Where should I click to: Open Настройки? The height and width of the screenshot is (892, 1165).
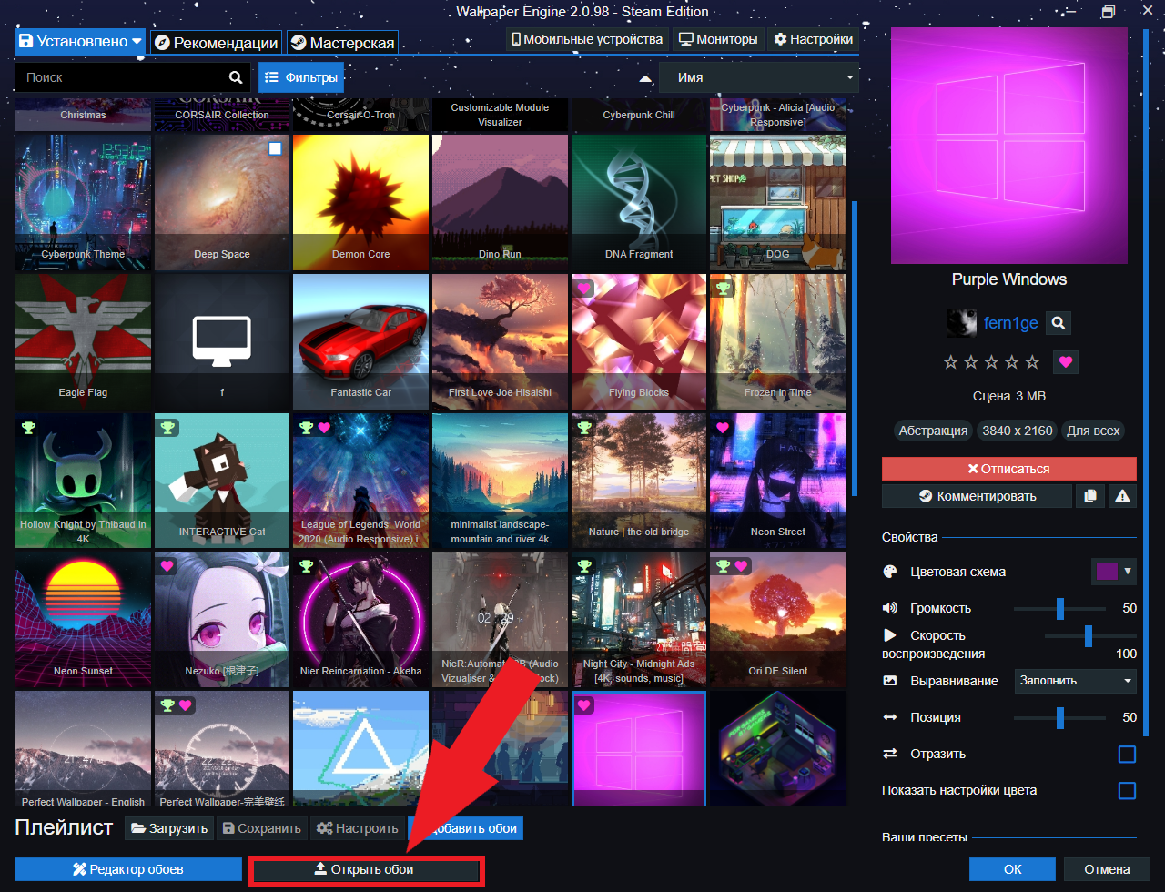click(x=813, y=39)
